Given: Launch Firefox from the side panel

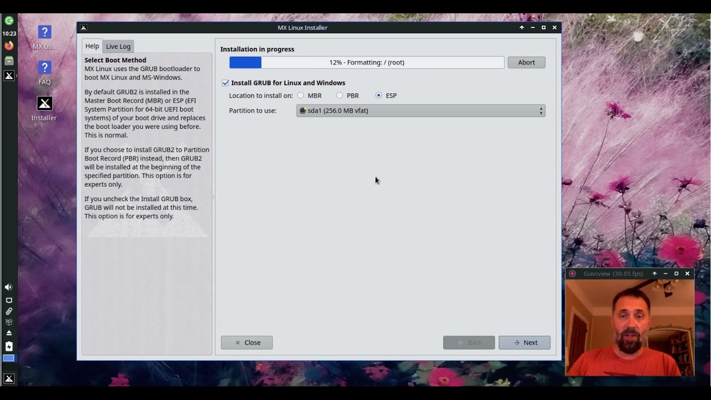Looking at the screenshot, I should pos(9,46).
